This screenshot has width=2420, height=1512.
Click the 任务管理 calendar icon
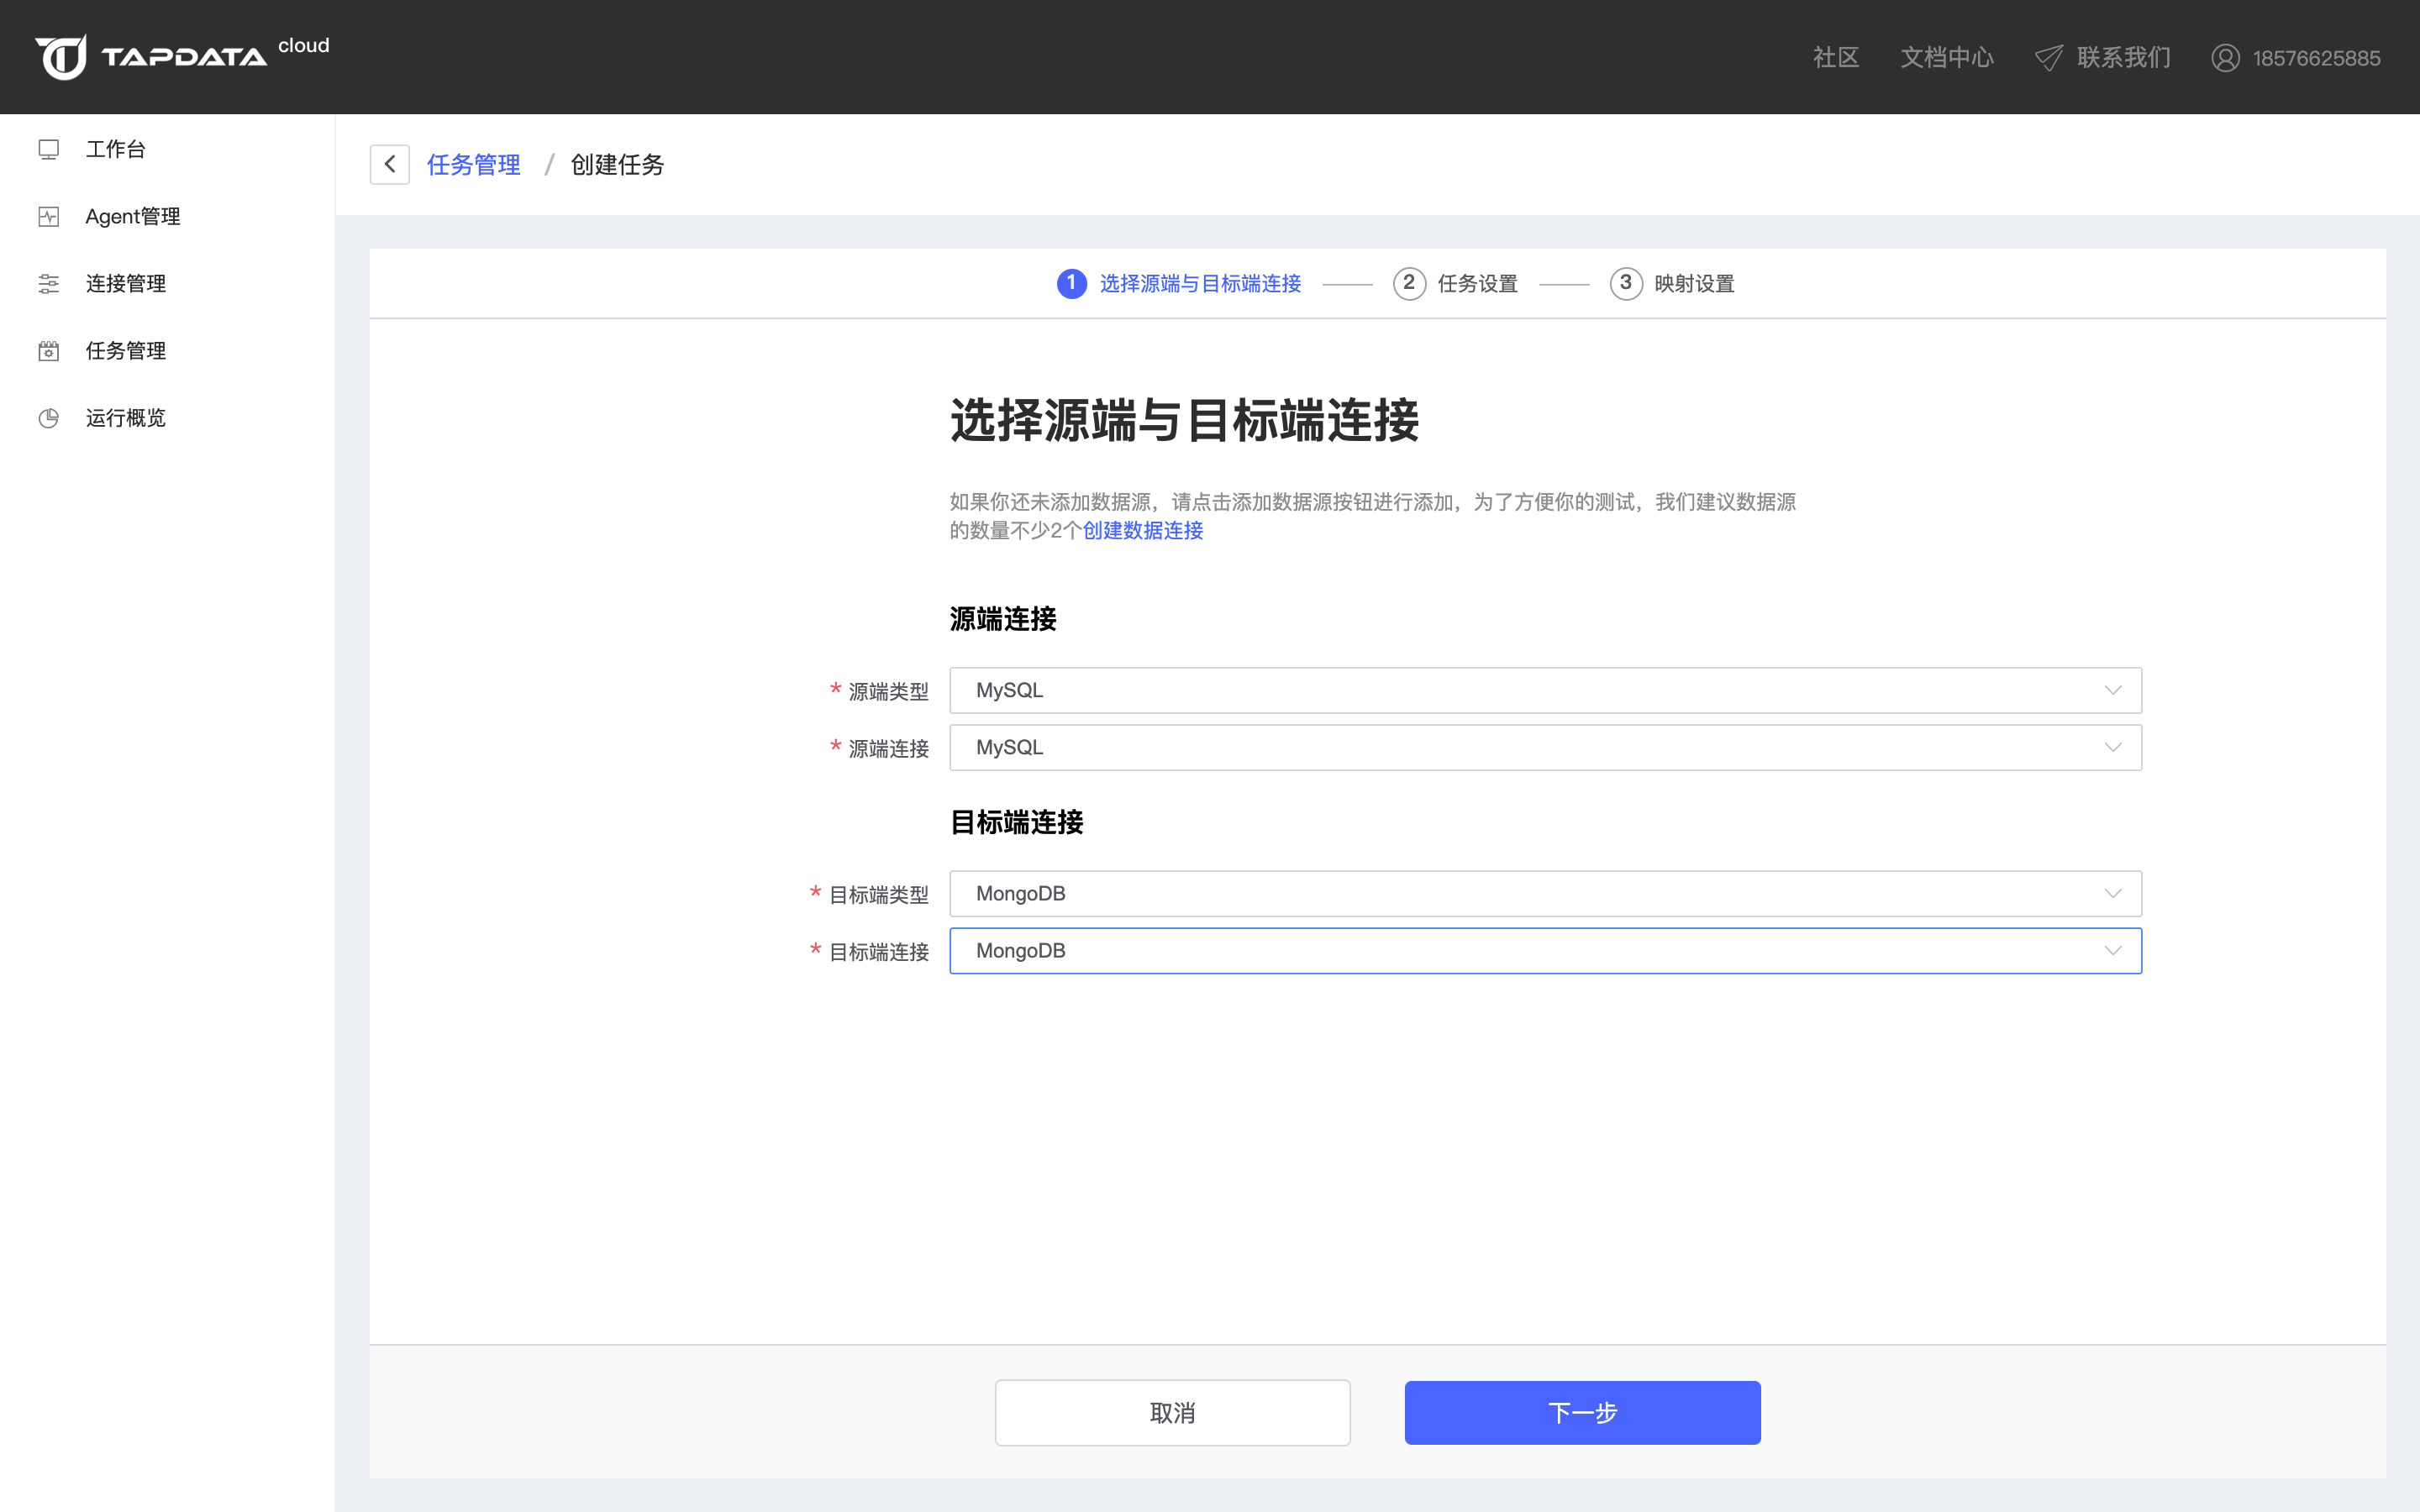tap(49, 351)
